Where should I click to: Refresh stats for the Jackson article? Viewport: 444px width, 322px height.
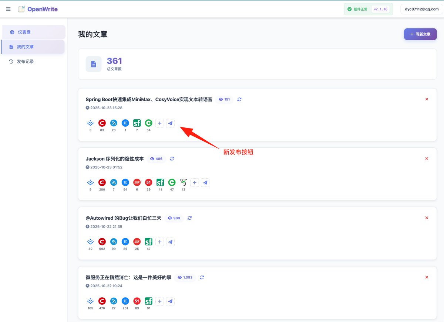[172, 159]
